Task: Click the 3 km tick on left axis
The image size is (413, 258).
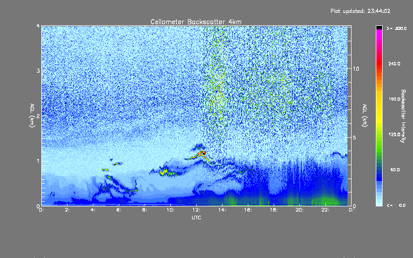Action: pyautogui.click(x=38, y=71)
